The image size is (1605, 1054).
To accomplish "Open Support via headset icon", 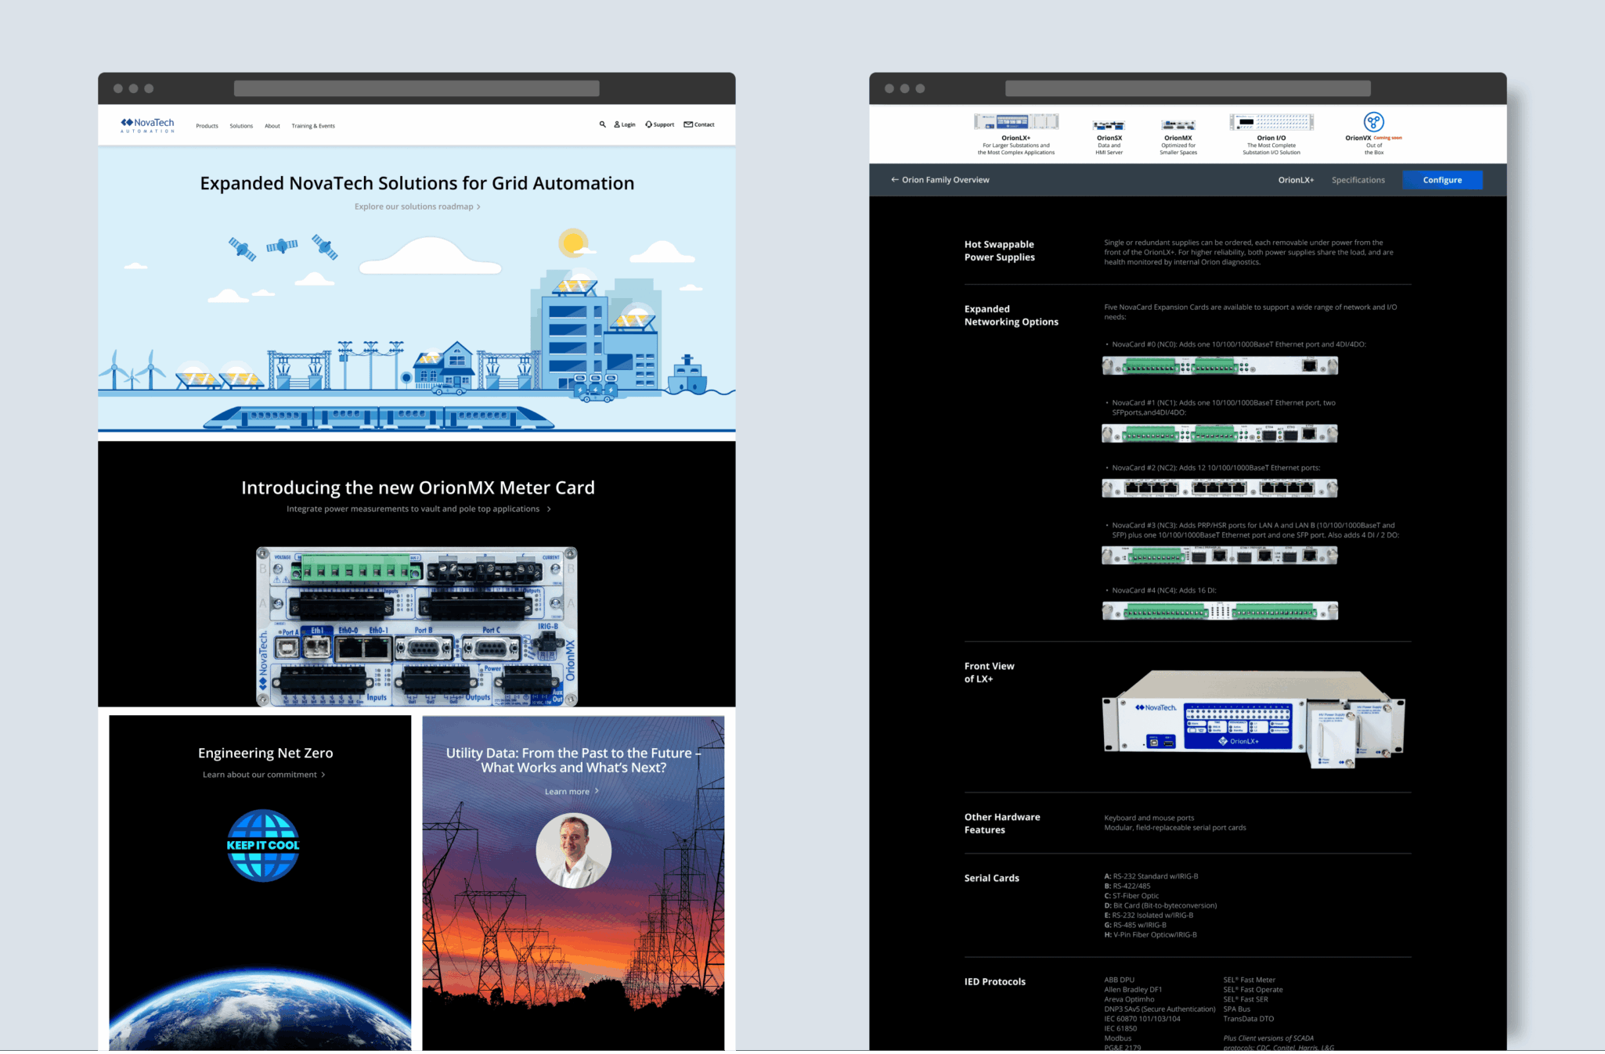I will (648, 124).
